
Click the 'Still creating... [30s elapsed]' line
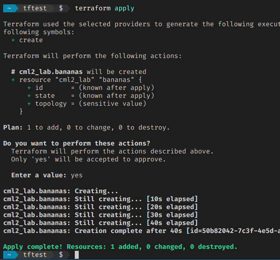click(100, 215)
